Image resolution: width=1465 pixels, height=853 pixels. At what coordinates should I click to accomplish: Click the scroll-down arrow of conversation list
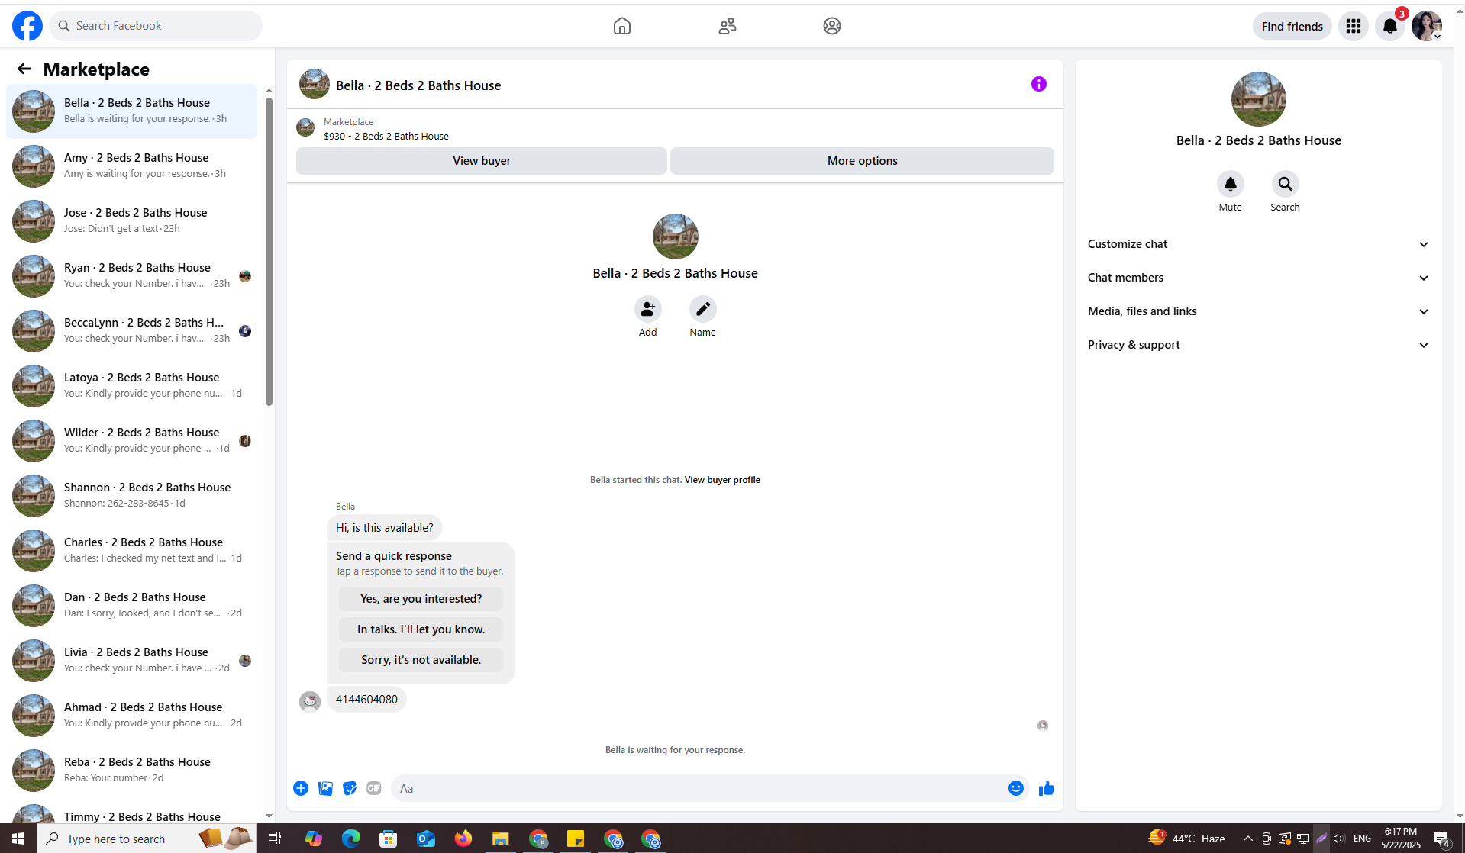(x=269, y=816)
